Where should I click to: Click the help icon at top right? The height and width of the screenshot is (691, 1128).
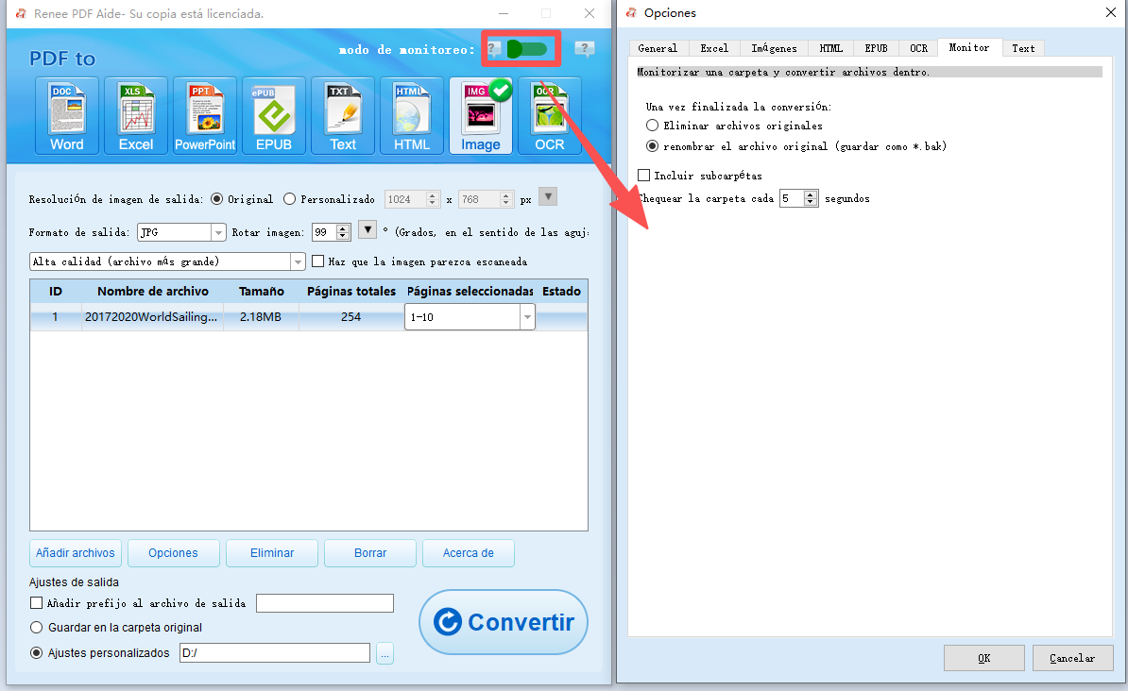(x=585, y=49)
